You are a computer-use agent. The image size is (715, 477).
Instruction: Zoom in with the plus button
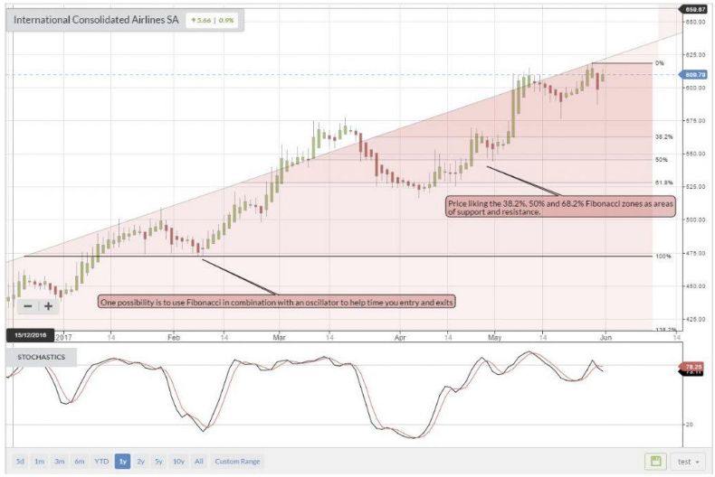48,306
